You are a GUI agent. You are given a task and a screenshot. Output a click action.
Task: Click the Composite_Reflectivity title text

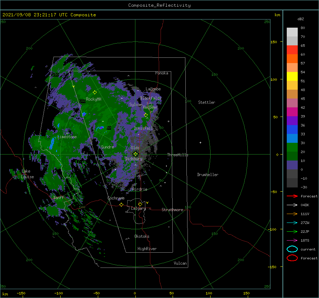tap(159, 5)
